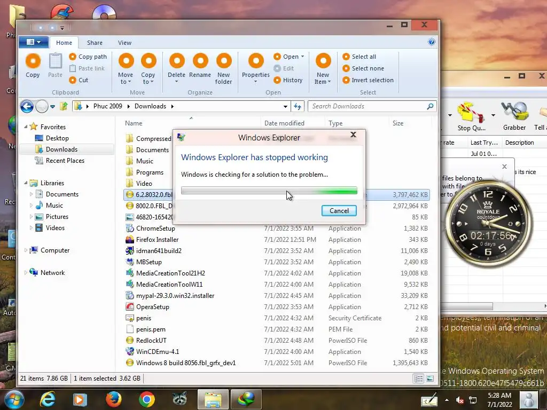Click the Name column header
This screenshot has height=410, width=547.
pyautogui.click(x=134, y=123)
